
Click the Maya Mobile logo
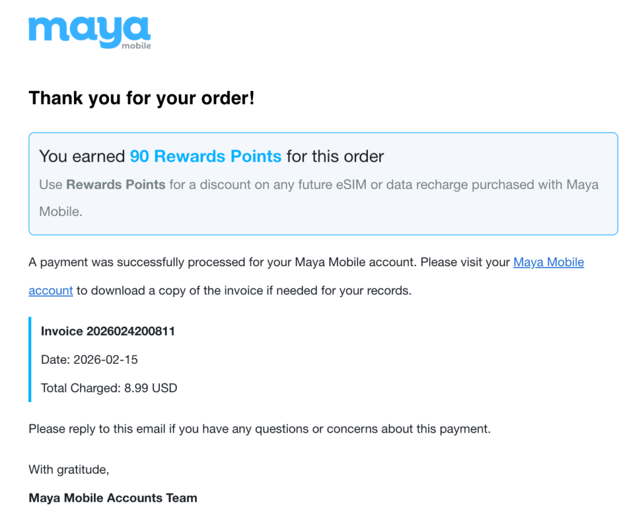pyautogui.click(x=89, y=31)
